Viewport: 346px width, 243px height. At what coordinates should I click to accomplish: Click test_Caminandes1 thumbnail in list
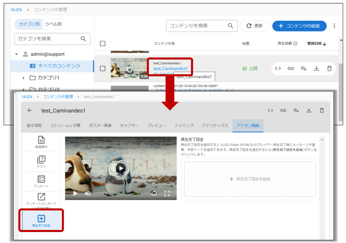pyautogui.click(x=129, y=68)
